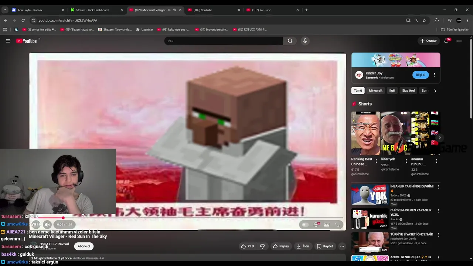This screenshot has width=473, height=266.
Task: Show more filter chips with right arrow
Action: click(x=435, y=91)
